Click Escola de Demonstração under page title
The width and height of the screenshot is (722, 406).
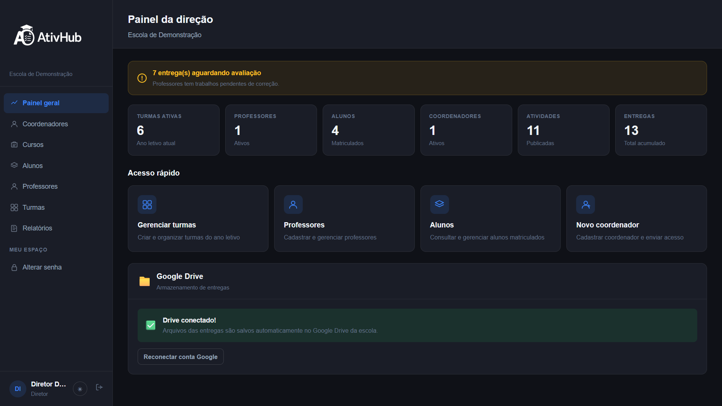(165, 35)
